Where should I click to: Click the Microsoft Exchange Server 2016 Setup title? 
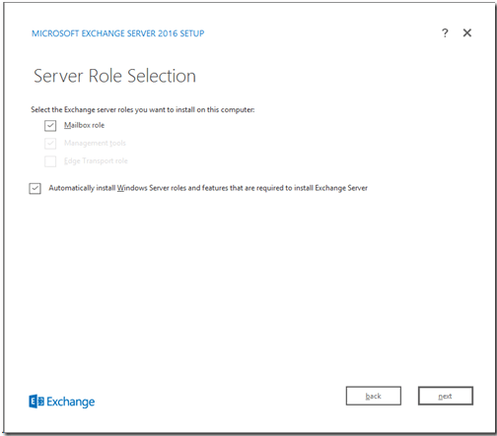coord(118,33)
